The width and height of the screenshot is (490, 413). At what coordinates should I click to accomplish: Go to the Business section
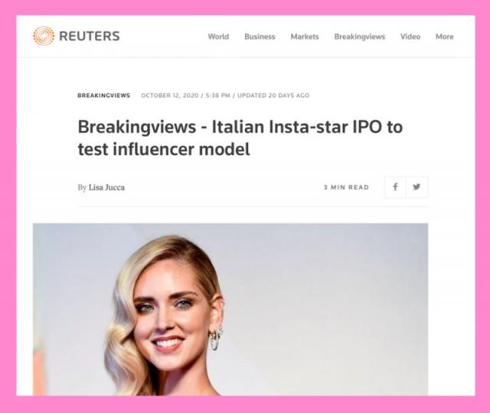pyautogui.click(x=260, y=37)
